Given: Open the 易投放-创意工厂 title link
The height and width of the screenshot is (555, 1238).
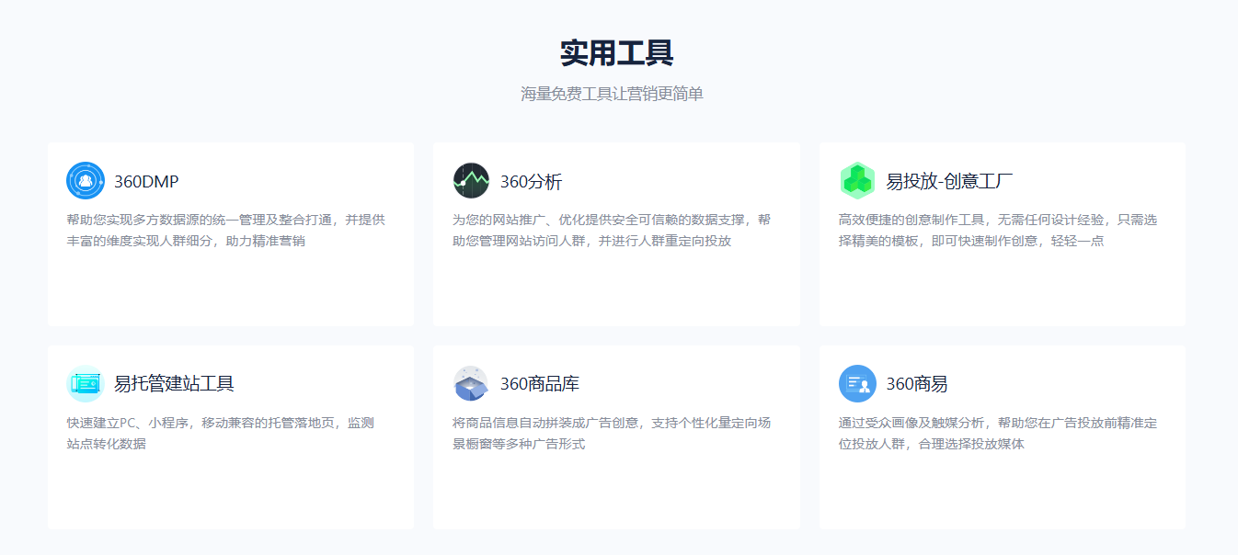Looking at the screenshot, I should (949, 182).
